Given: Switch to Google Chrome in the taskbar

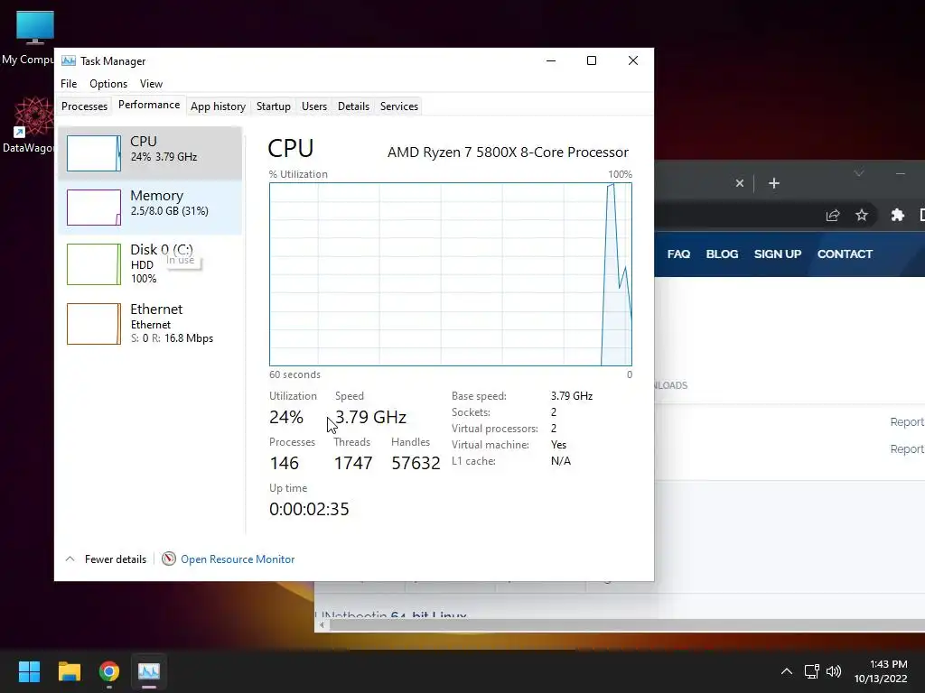Looking at the screenshot, I should click(x=109, y=671).
